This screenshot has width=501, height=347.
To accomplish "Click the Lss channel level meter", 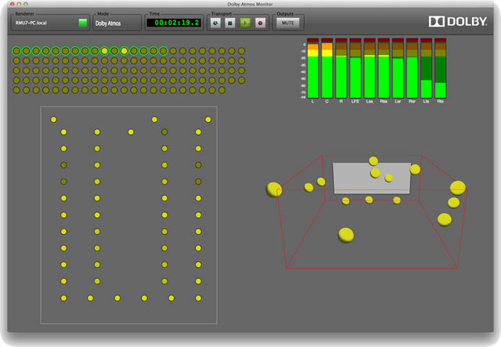I will (x=369, y=68).
